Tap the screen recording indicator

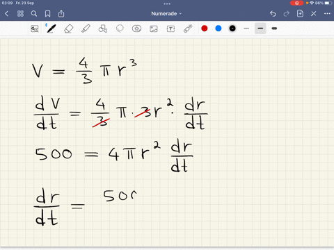[296, 3]
